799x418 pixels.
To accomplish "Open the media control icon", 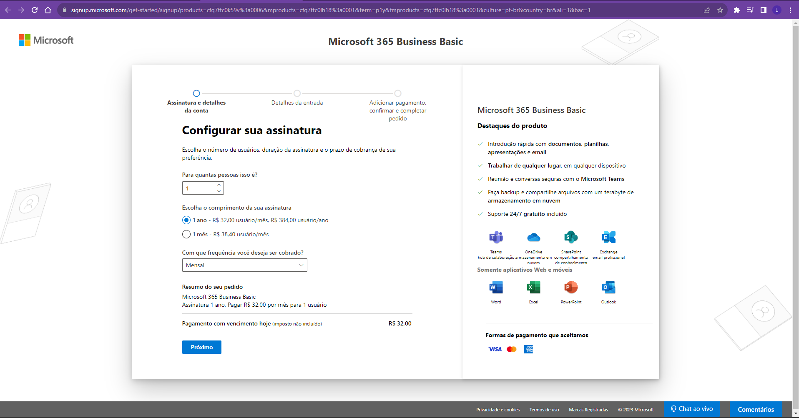I will point(750,10).
